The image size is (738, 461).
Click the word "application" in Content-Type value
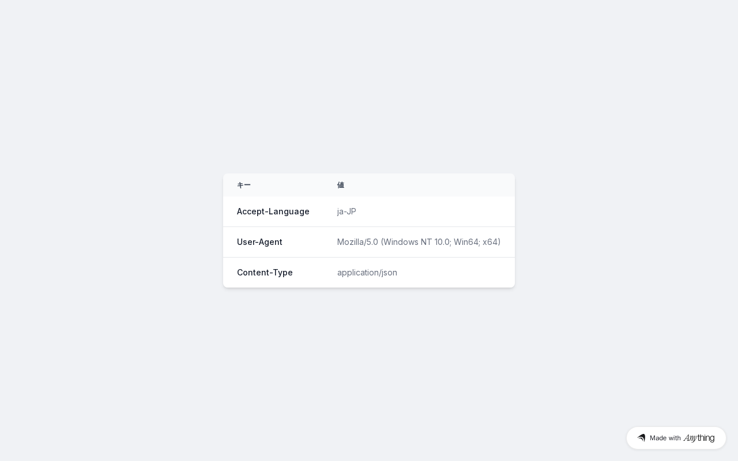[x=357, y=273]
